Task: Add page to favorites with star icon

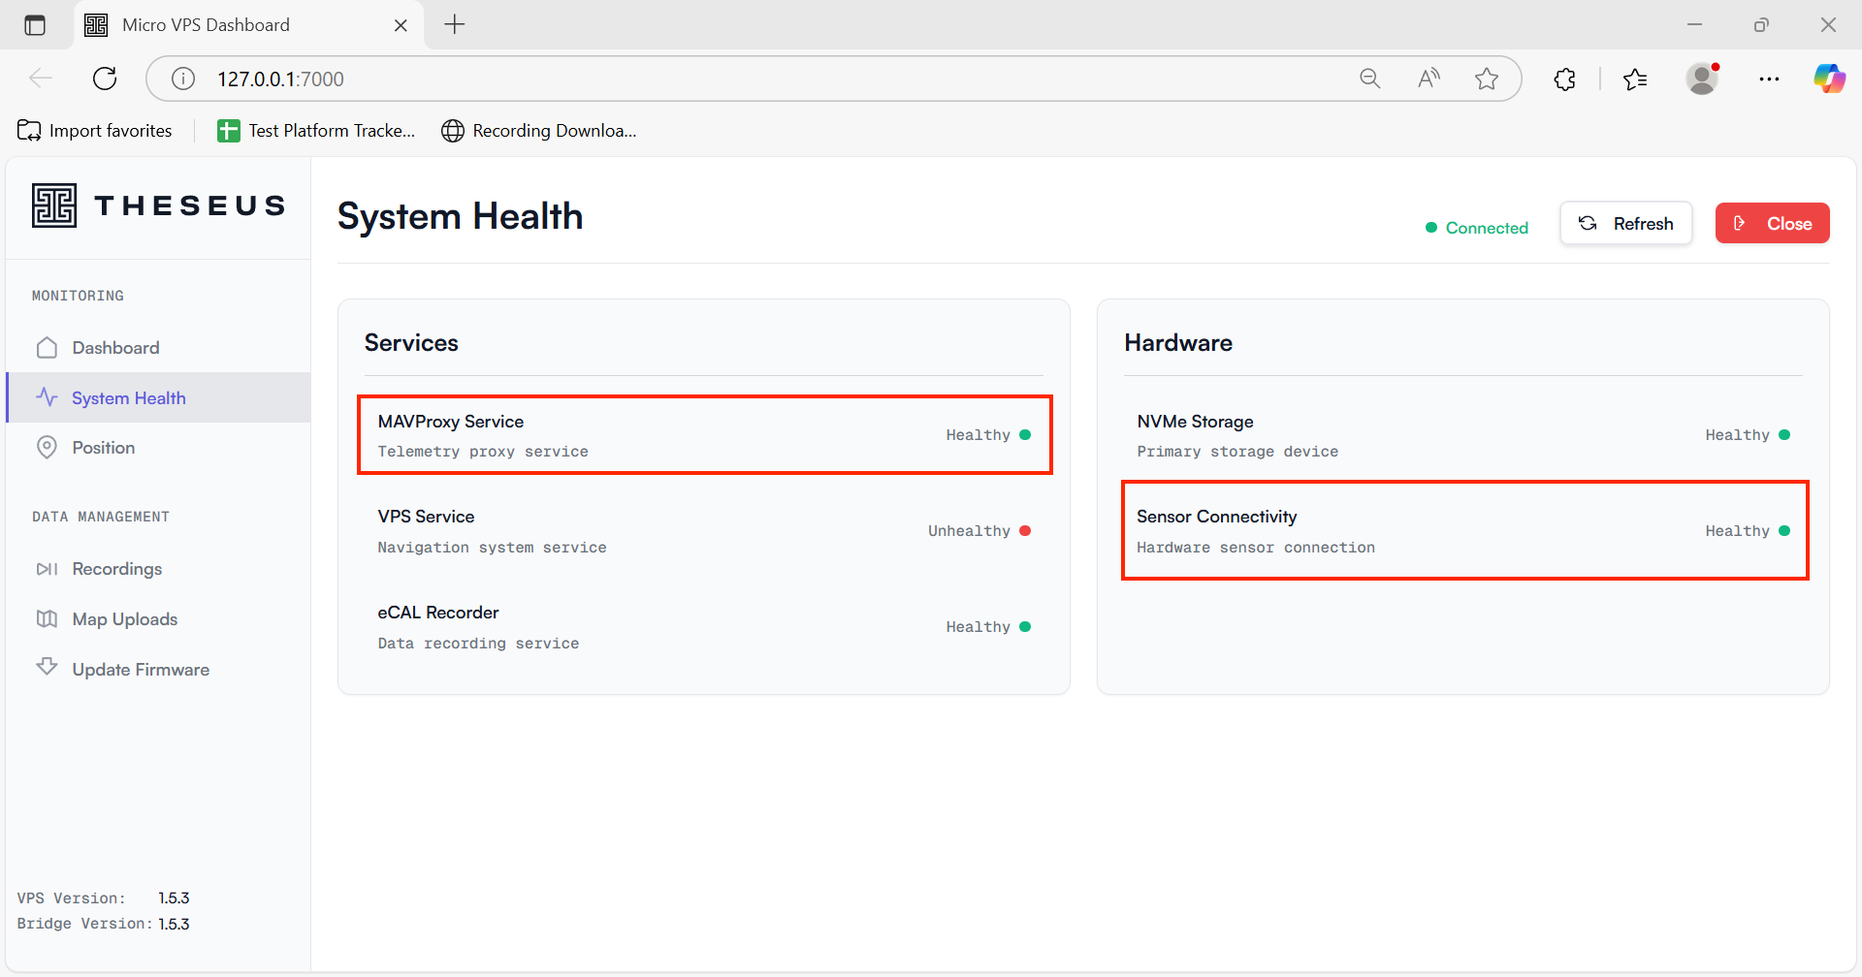Action: [1486, 79]
